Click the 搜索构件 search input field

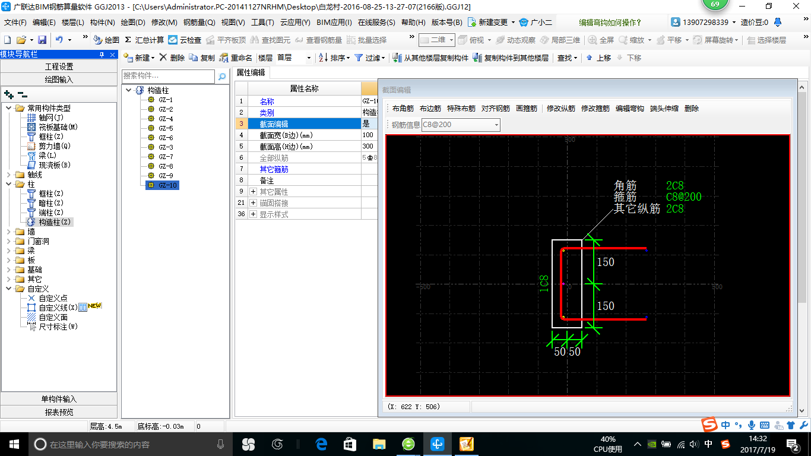tap(168, 76)
